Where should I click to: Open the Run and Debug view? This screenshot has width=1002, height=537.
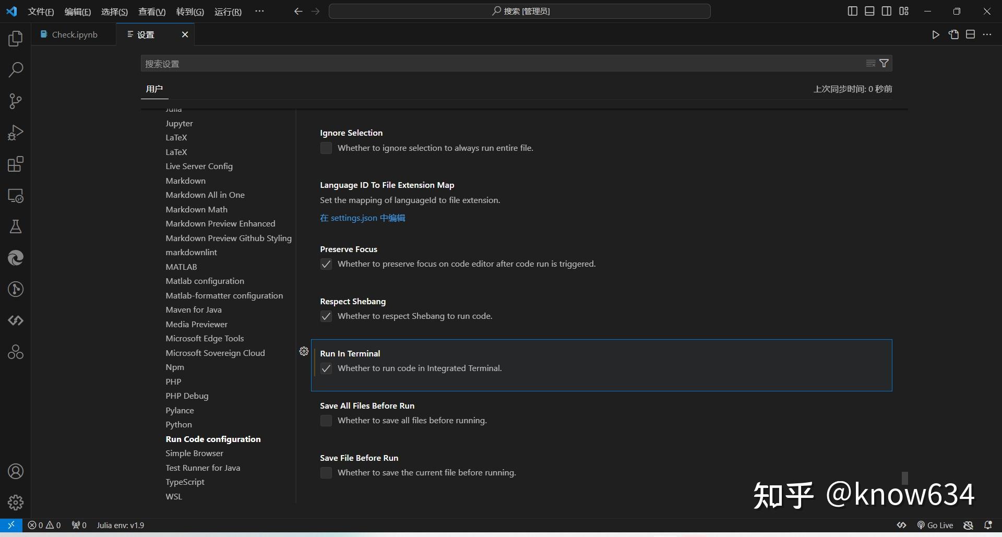pos(16,133)
